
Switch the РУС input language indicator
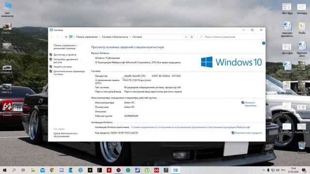point(283,170)
